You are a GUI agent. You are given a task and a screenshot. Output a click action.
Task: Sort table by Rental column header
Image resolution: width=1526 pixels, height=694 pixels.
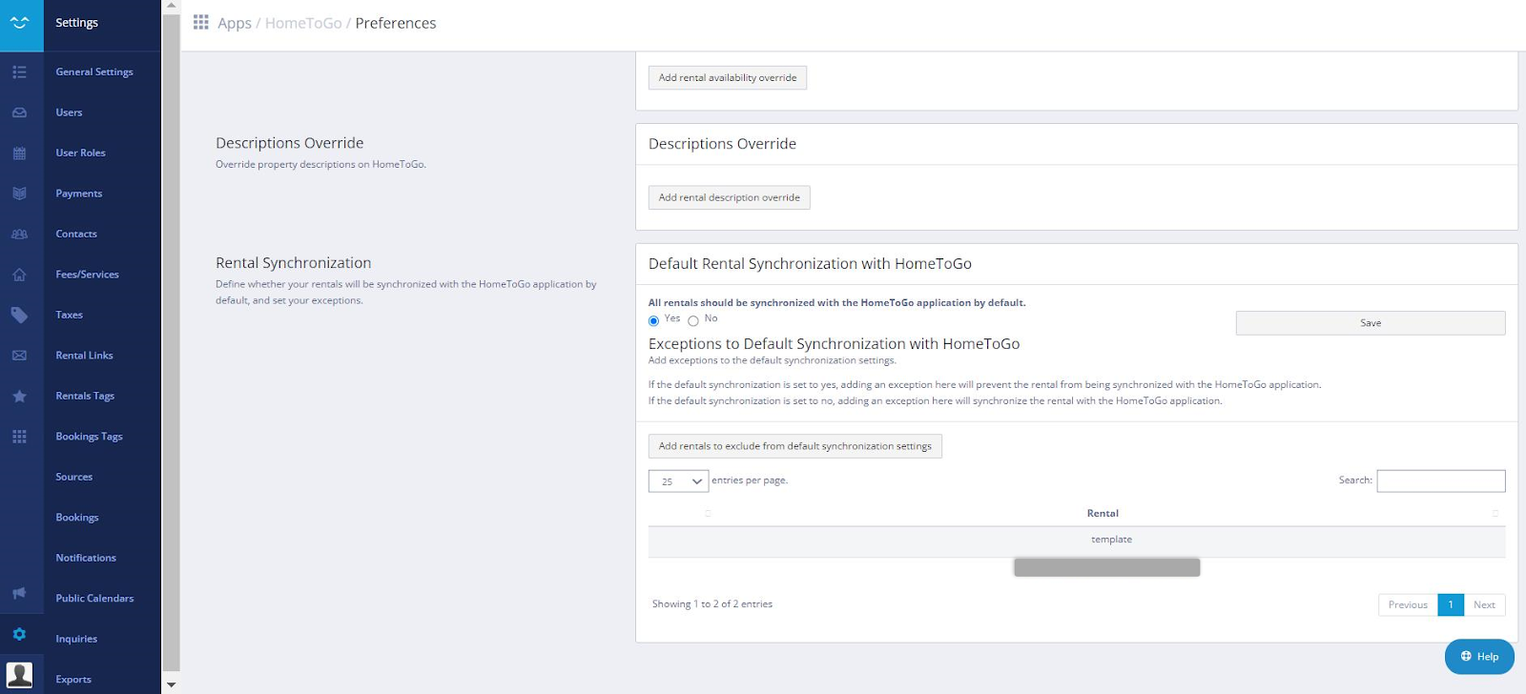[1103, 514]
